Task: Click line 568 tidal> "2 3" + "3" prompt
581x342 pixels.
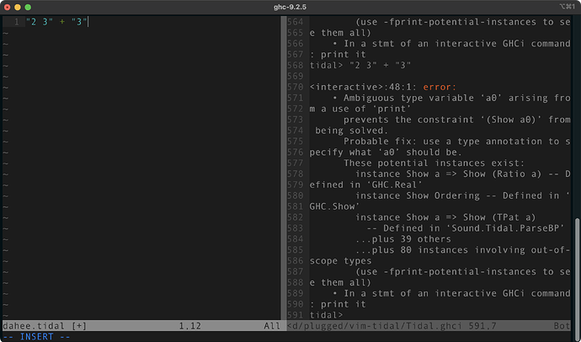Action: [360, 65]
